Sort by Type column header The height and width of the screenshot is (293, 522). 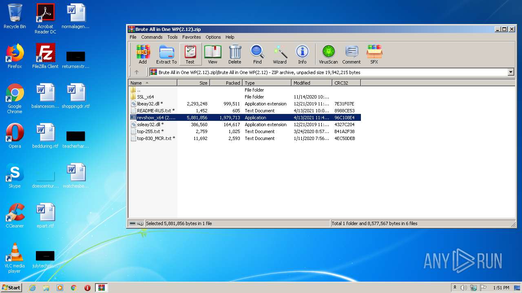pos(267,83)
